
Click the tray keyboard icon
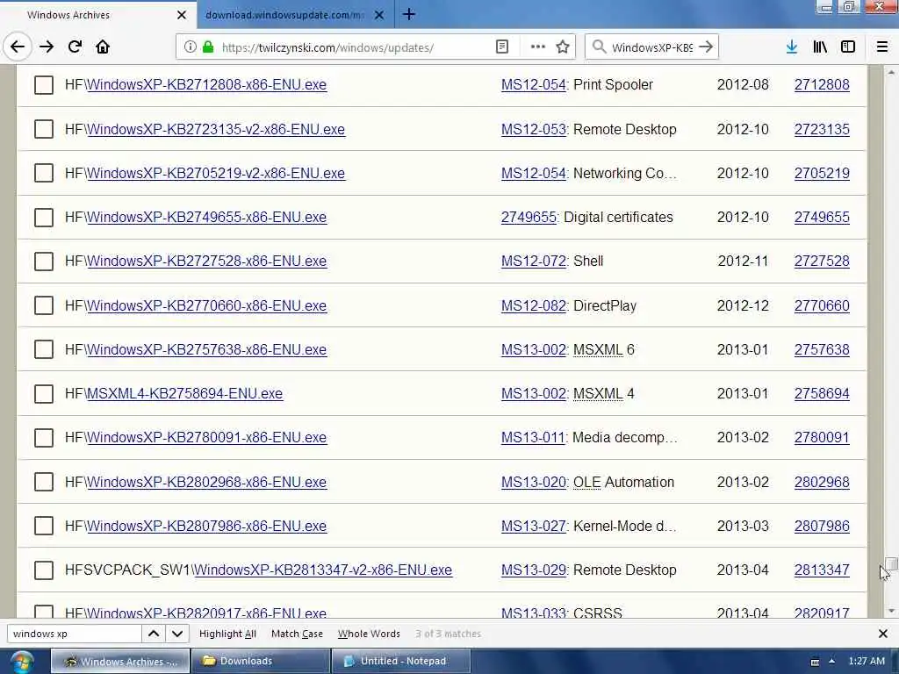coord(815,662)
